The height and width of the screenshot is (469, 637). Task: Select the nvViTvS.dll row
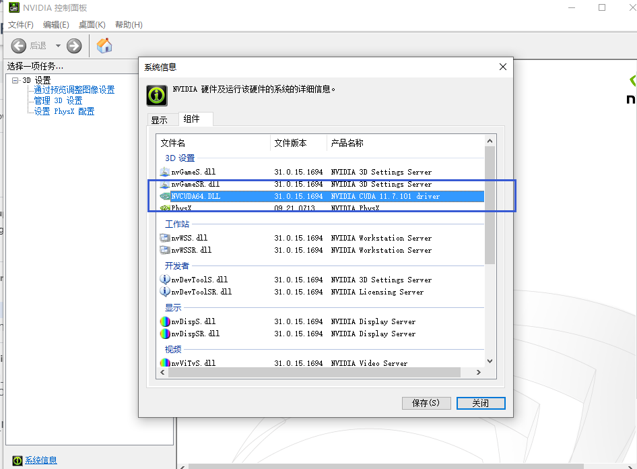pyautogui.click(x=321, y=363)
